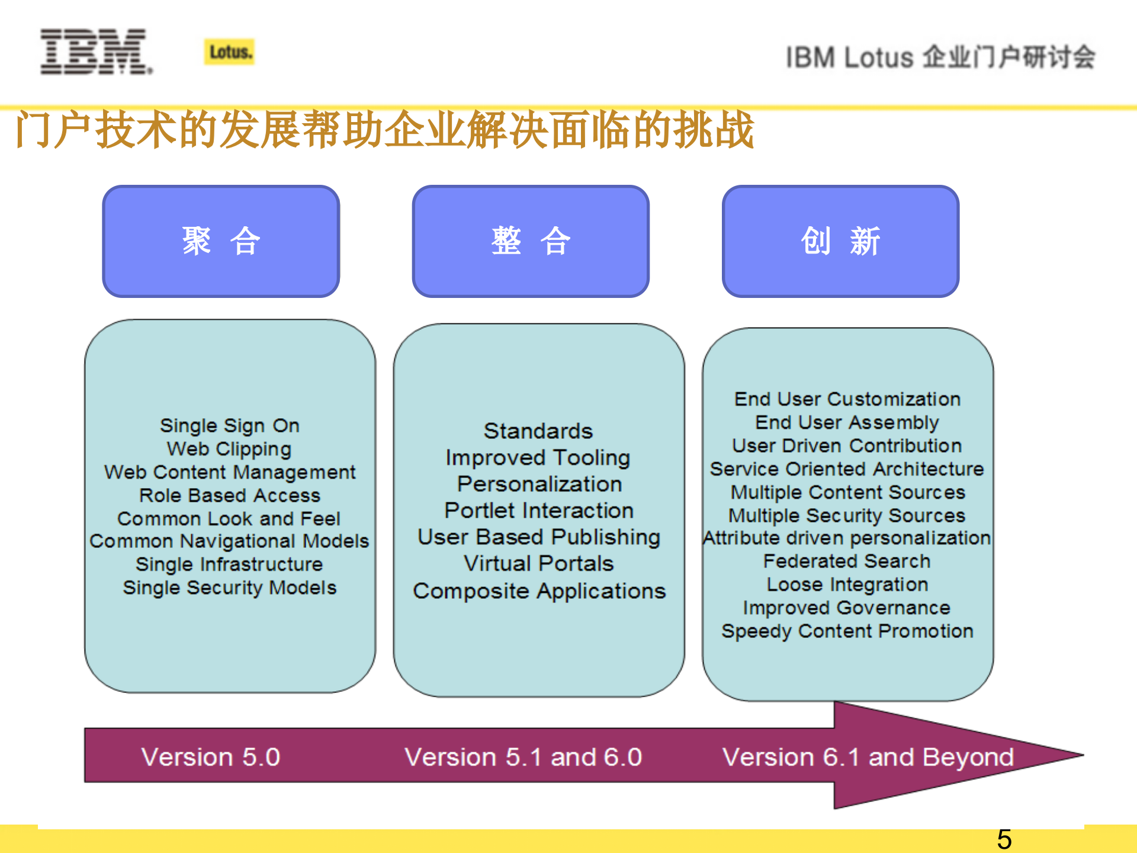Click 'Single Sign On' text

(x=230, y=425)
